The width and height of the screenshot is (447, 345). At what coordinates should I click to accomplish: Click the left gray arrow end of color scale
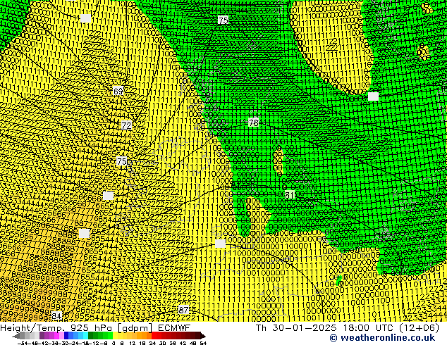(x=16, y=336)
